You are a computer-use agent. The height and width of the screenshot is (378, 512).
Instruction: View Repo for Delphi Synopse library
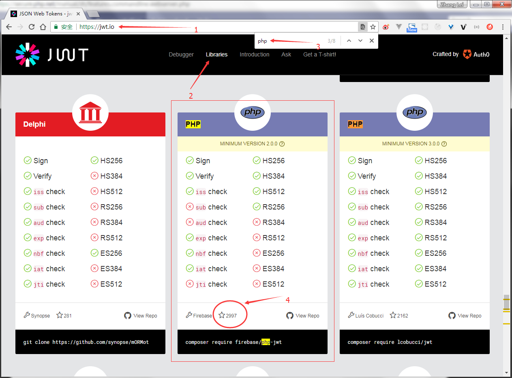coord(141,315)
